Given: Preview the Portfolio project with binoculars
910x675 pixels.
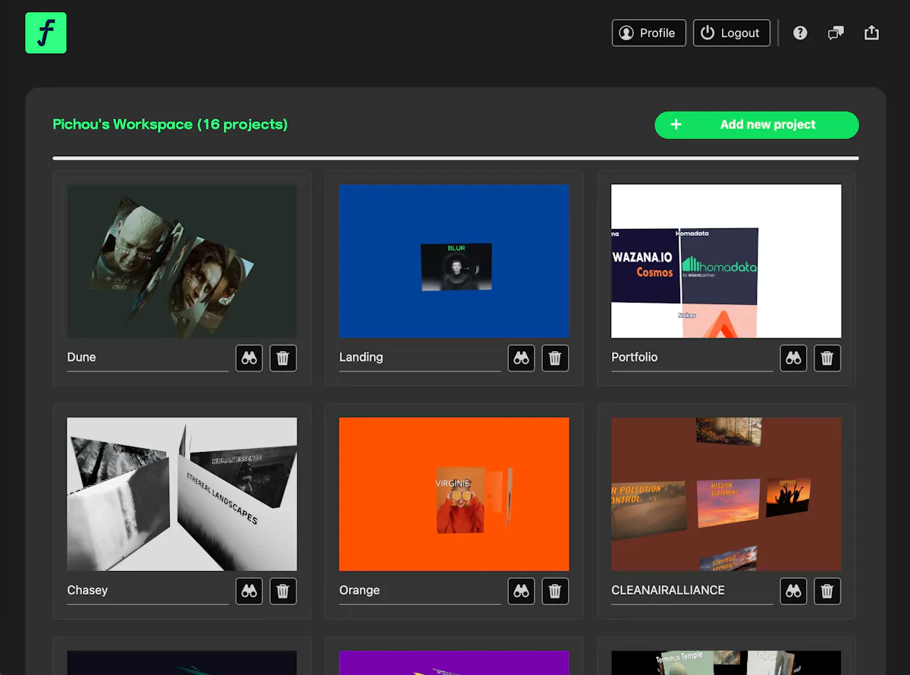Looking at the screenshot, I should click(x=793, y=358).
